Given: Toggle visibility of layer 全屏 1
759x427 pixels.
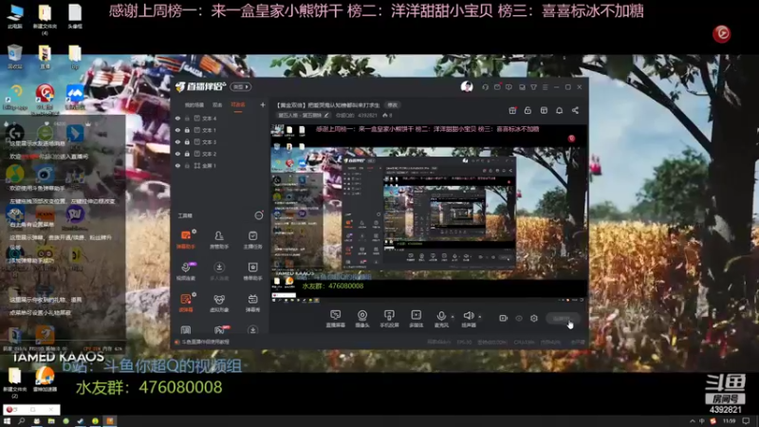Looking at the screenshot, I should 177,165.
